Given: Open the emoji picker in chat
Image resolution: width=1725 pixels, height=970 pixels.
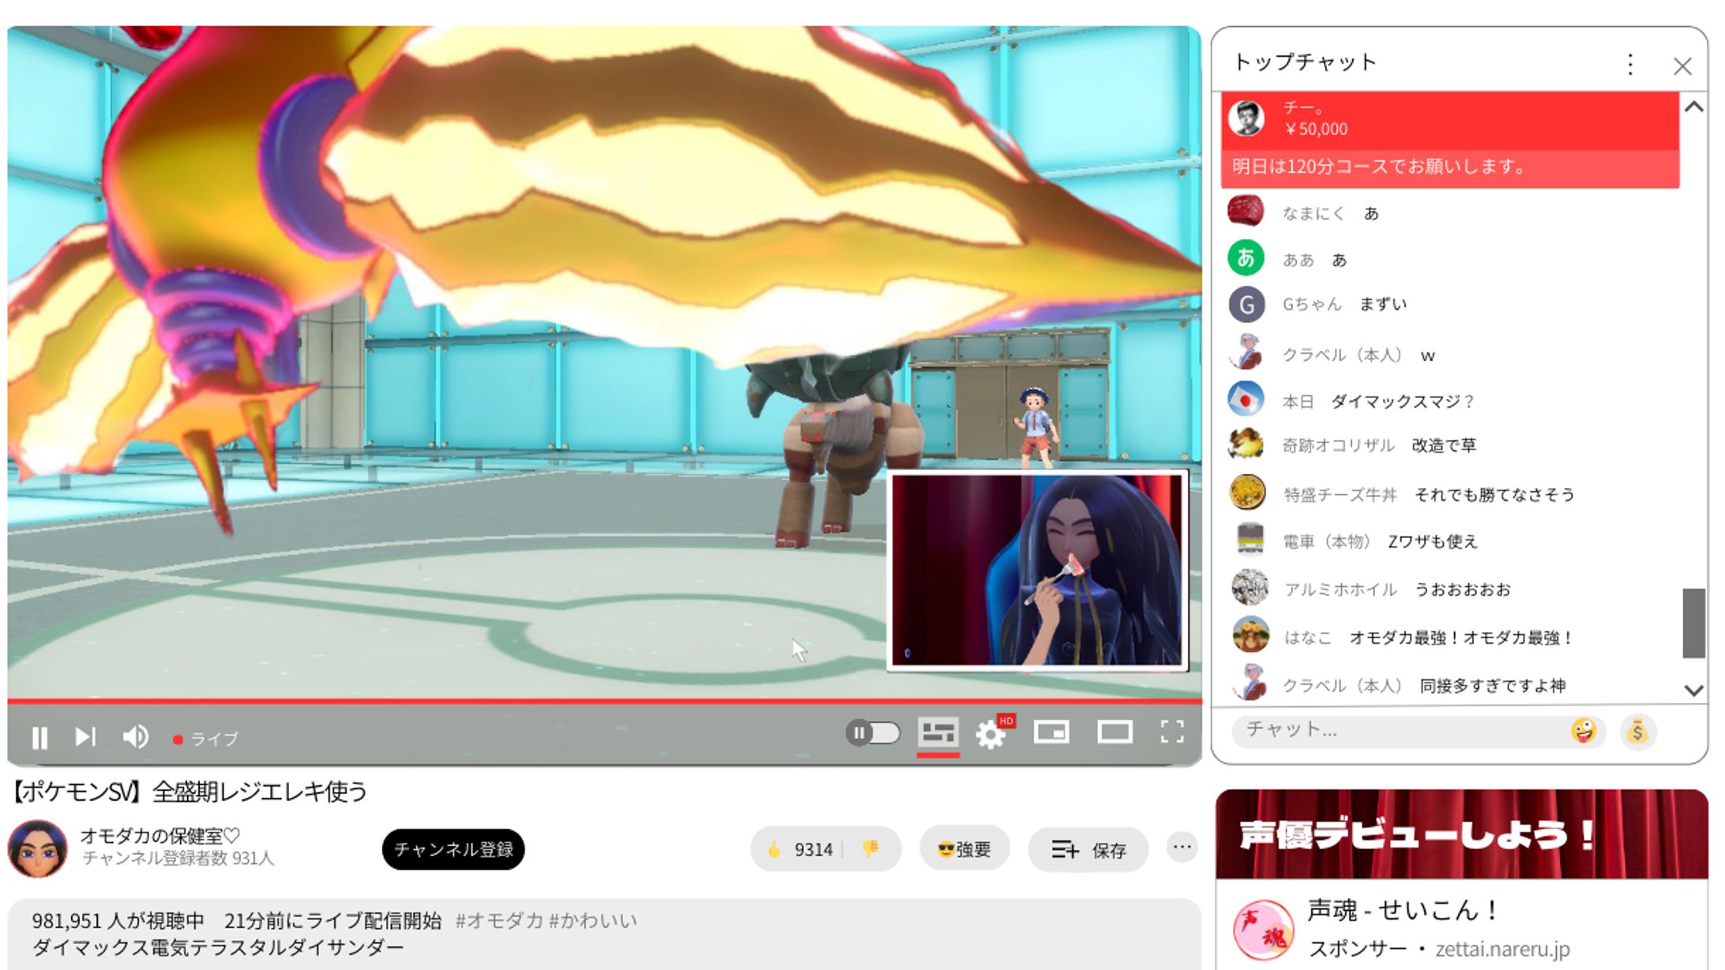Looking at the screenshot, I should 1584,731.
